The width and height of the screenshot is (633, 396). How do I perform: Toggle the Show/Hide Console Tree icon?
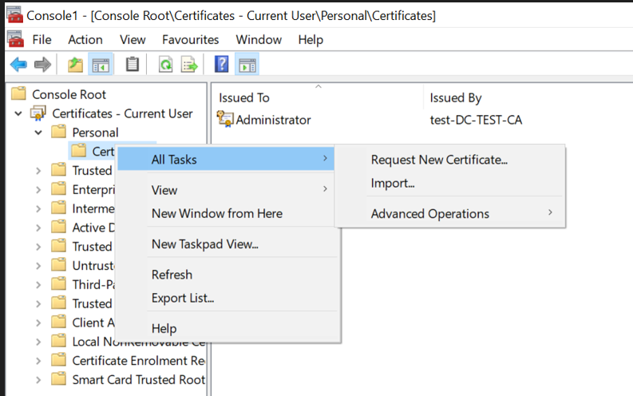pos(101,65)
